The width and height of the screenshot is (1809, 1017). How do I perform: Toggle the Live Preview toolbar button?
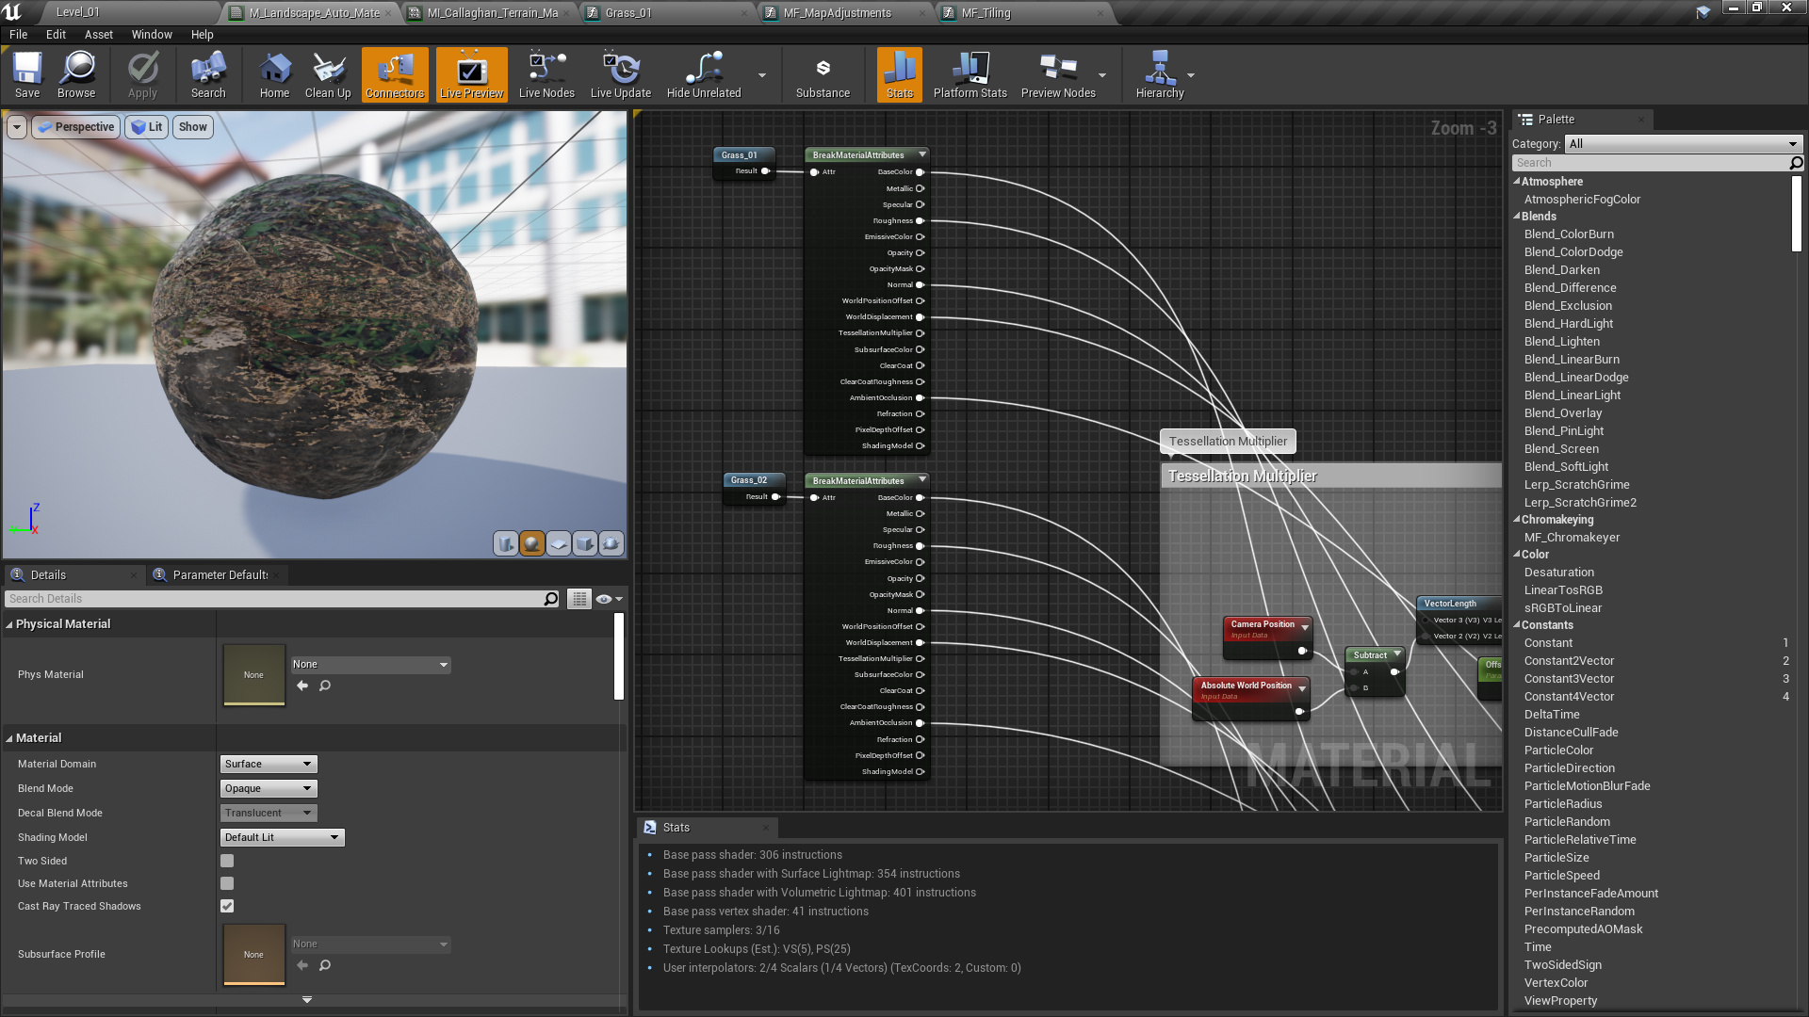471,74
